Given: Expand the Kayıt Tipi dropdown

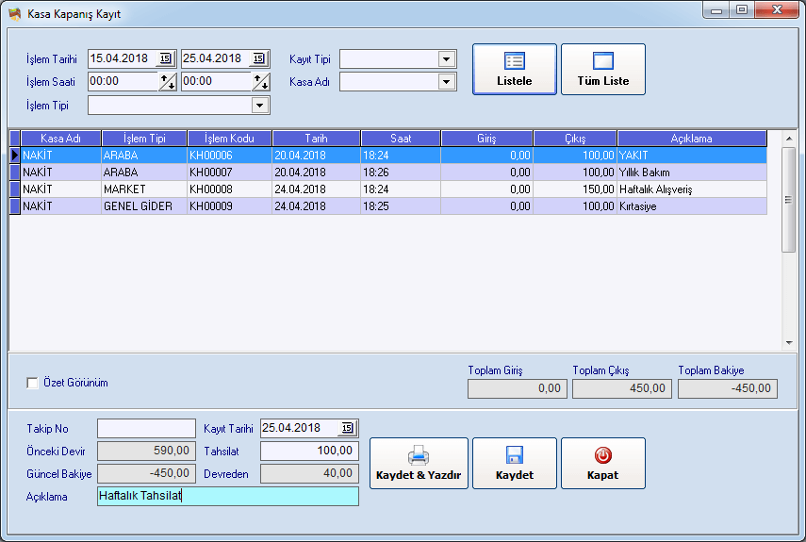Looking at the screenshot, I should [x=447, y=59].
